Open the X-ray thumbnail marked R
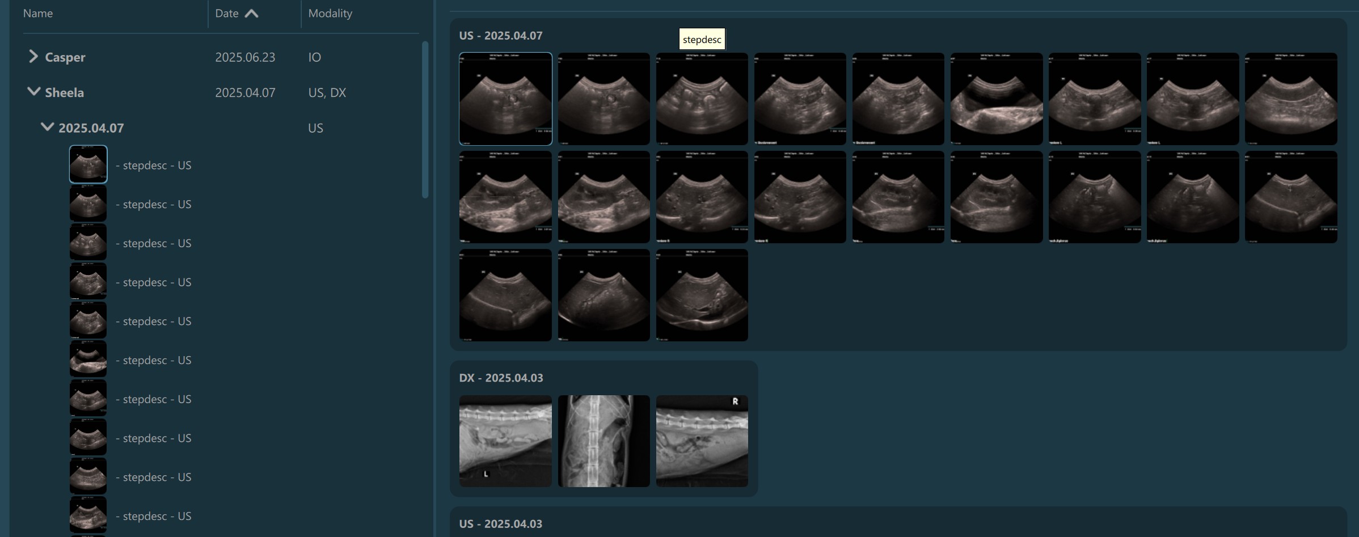Screen dimensions: 1359x537 point(702,441)
